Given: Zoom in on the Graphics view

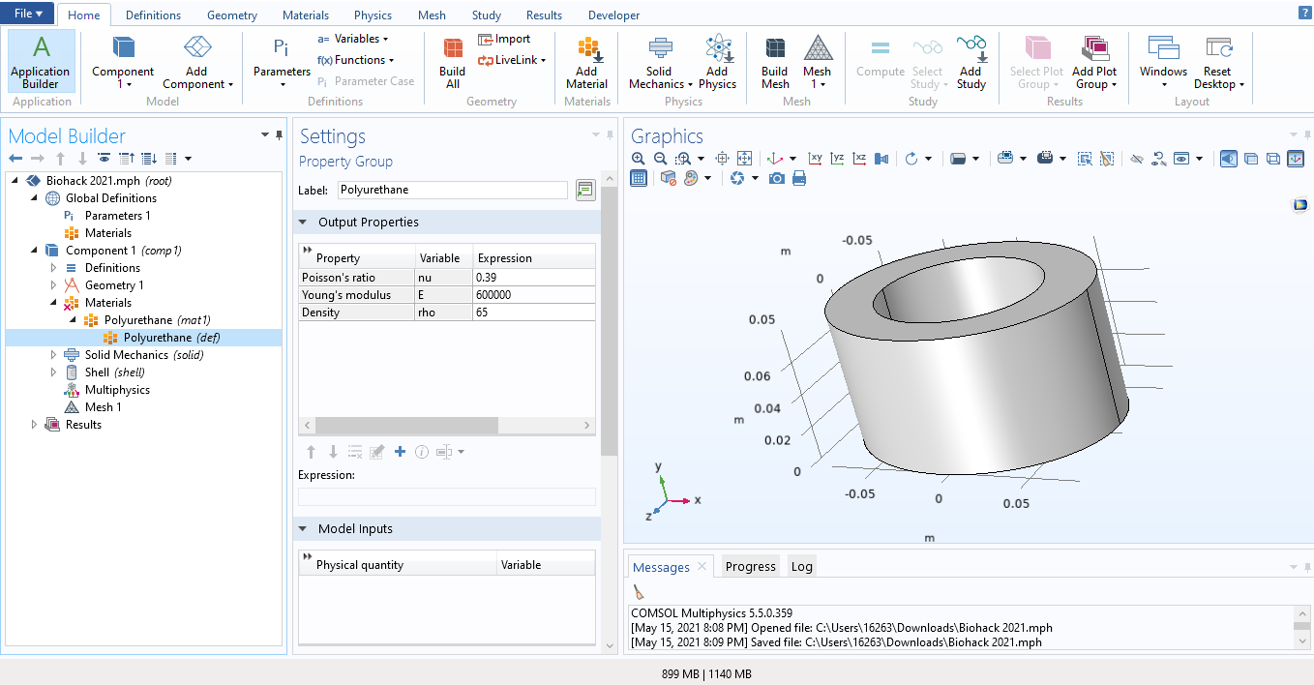Looking at the screenshot, I should pyautogui.click(x=638, y=159).
